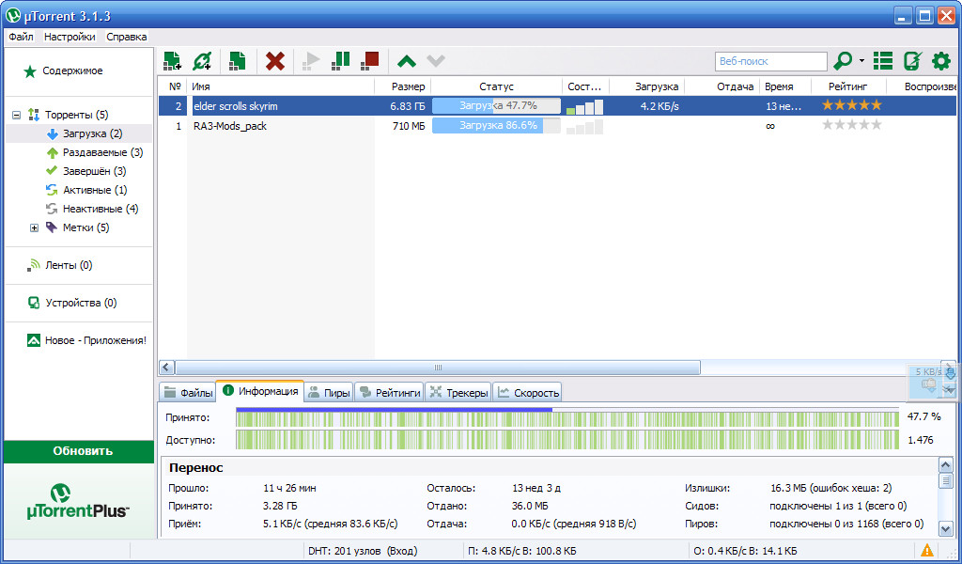Open the Файл menu
Viewport: 962px width, 564px height.
point(21,37)
